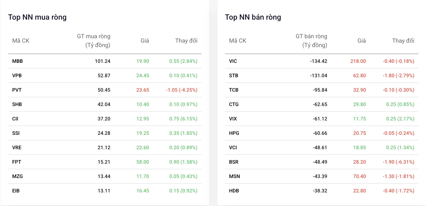Viewport: 426px width, 206px height.
Task: Select VPB net buy value 52.87
Action: [x=104, y=76]
